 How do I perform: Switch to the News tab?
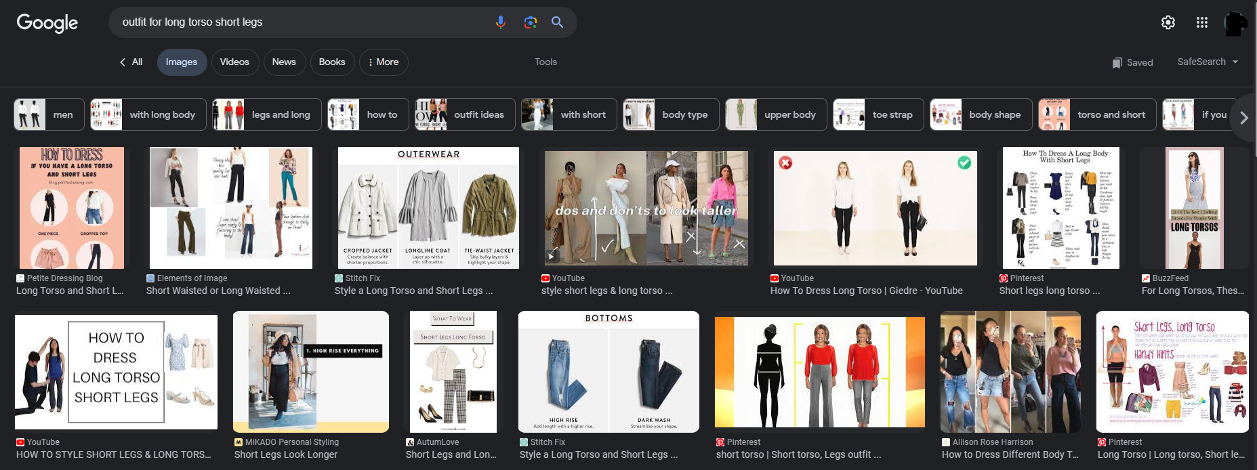(x=284, y=62)
